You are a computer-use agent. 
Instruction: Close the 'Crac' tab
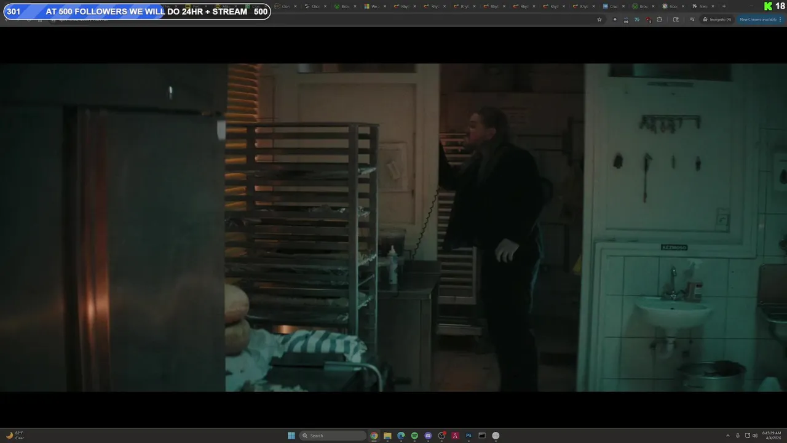pos(623,6)
